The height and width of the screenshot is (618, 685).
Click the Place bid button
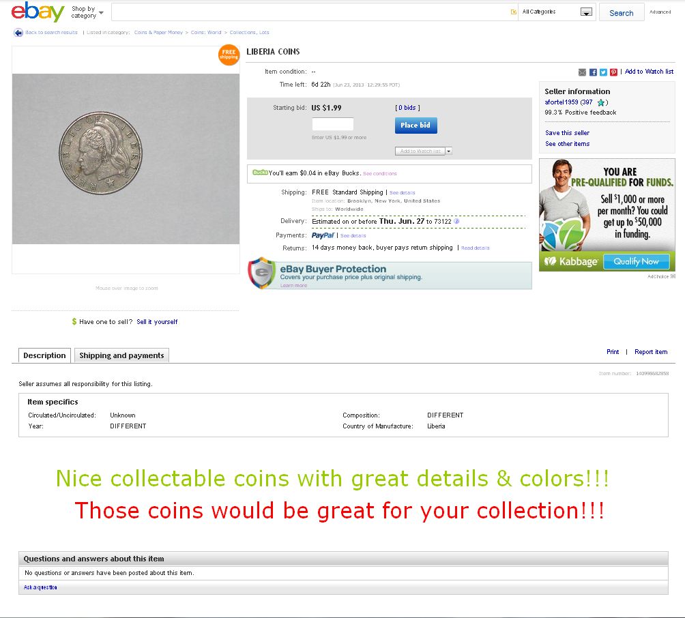[416, 126]
